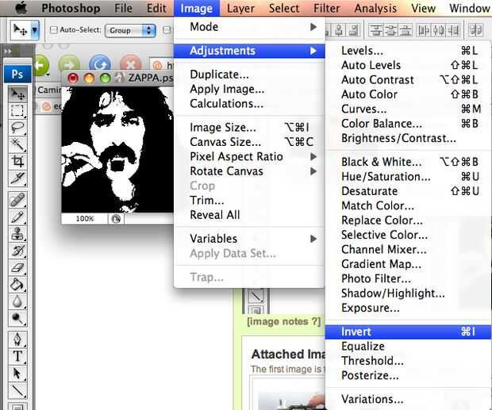
Task: Select the Eraser tool
Action: tap(17, 268)
